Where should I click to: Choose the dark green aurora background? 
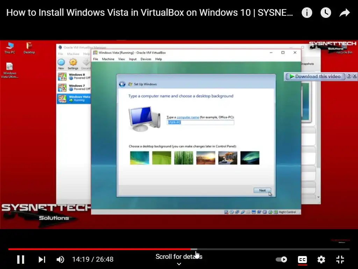pyautogui.click(x=250, y=158)
